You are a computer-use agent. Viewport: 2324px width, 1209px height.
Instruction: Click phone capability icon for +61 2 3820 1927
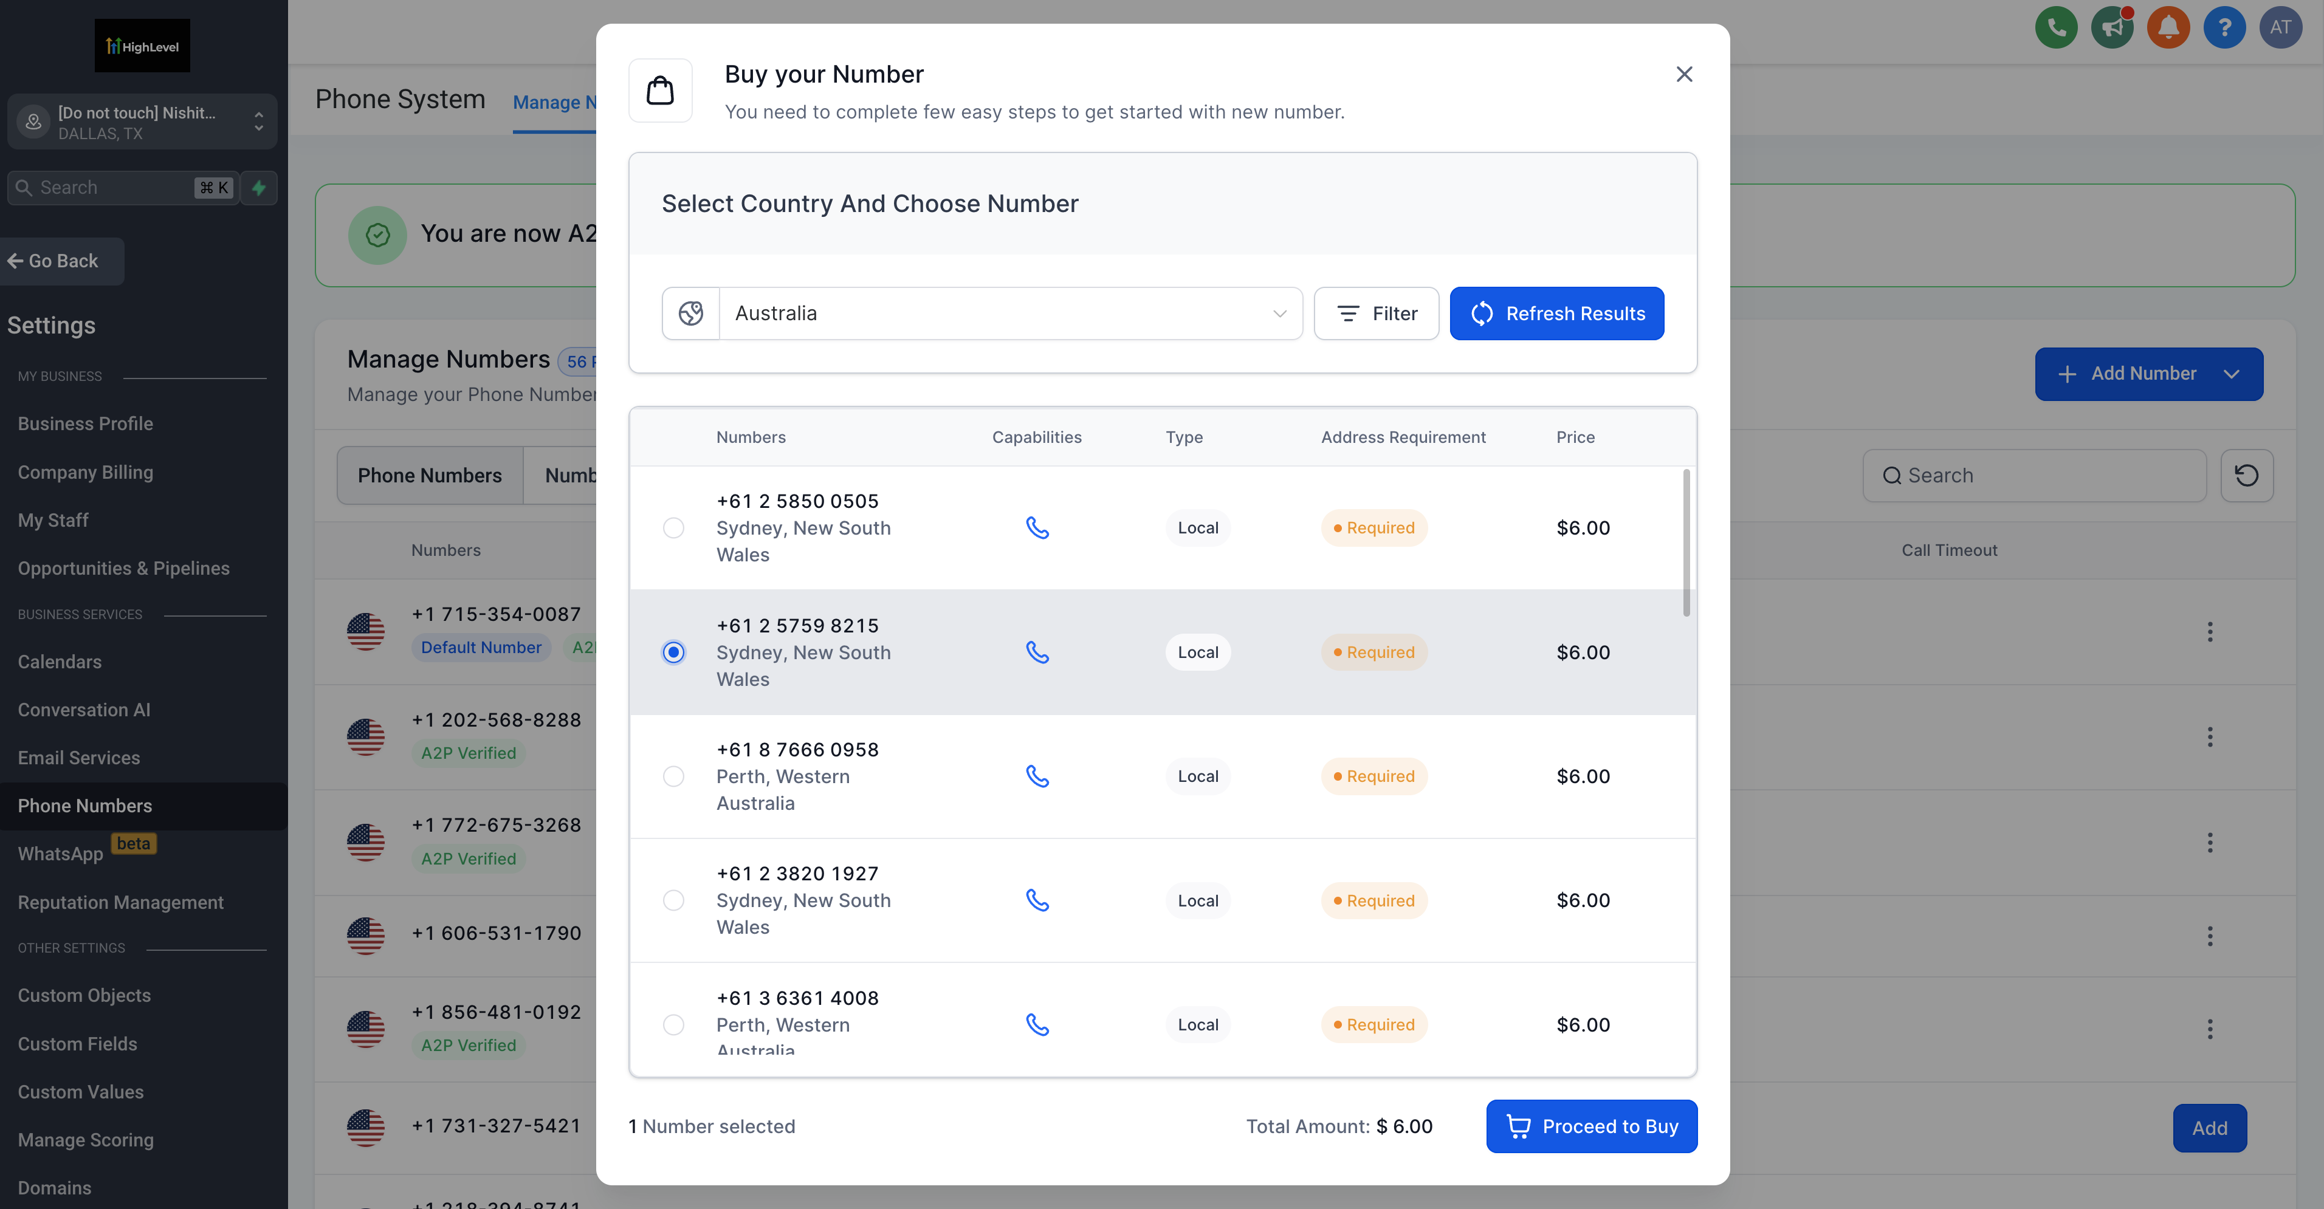[1037, 900]
